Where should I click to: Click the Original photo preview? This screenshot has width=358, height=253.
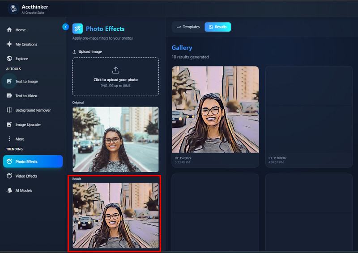click(115, 139)
